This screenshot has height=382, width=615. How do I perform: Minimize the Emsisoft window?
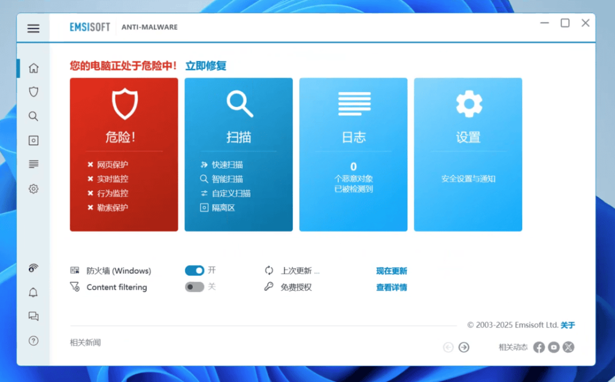coord(544,23)
